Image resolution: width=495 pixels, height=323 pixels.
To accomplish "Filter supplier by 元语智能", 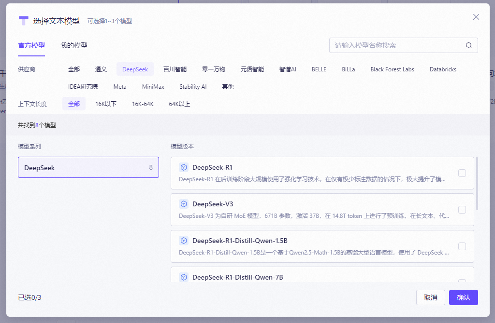I will 252,69.
